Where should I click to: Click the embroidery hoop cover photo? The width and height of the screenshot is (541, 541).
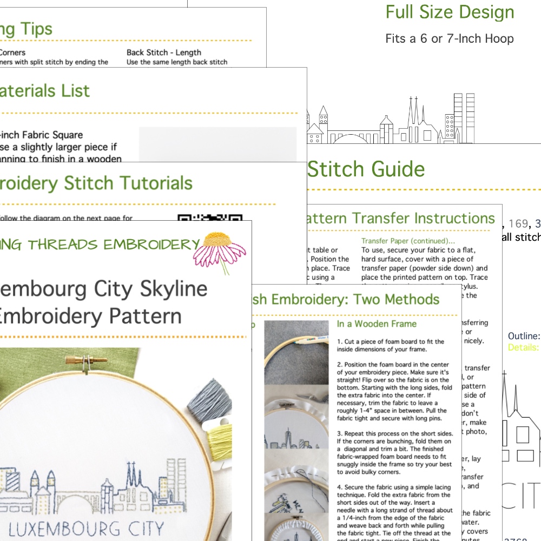[x=116, y=444]
